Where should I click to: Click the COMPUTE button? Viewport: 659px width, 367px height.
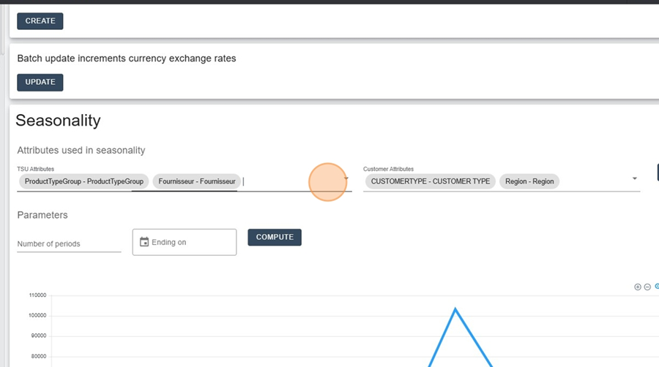click(275, 238)
